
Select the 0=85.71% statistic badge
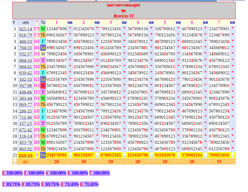31,184
